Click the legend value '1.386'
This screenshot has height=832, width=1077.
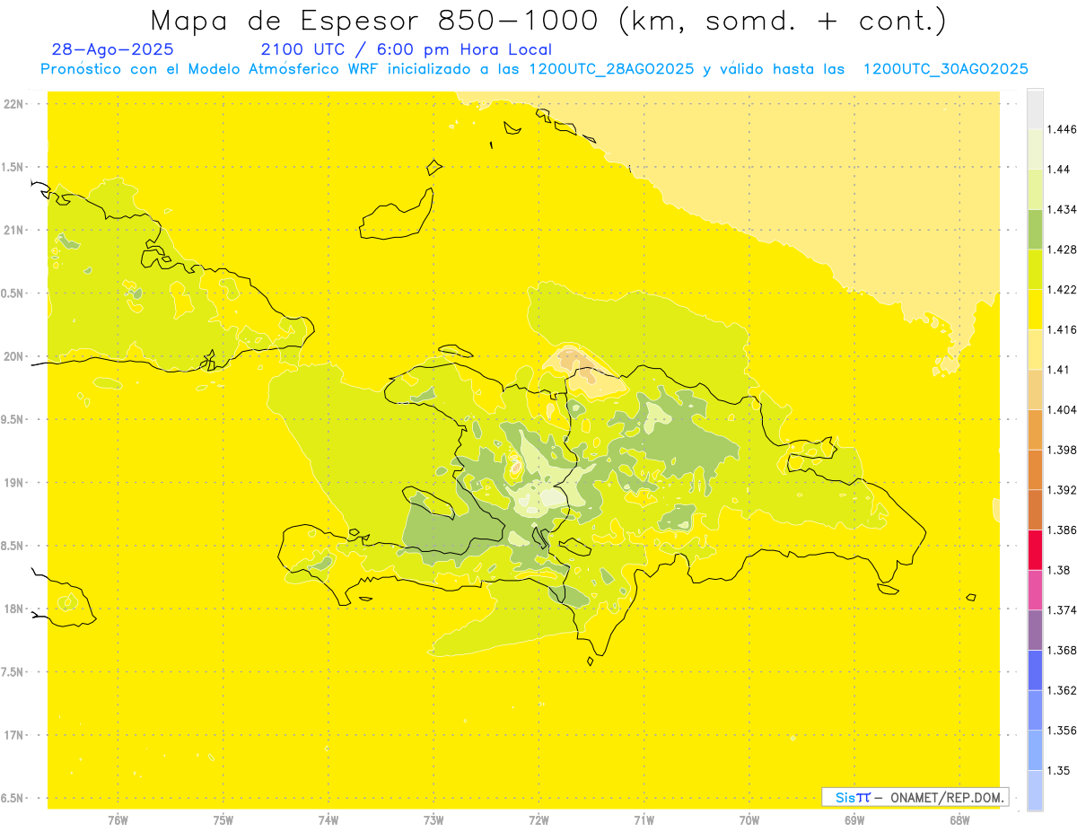click(1060, 530)
